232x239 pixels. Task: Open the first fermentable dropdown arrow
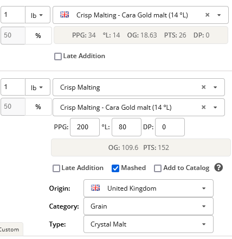[x=219, y=15]
